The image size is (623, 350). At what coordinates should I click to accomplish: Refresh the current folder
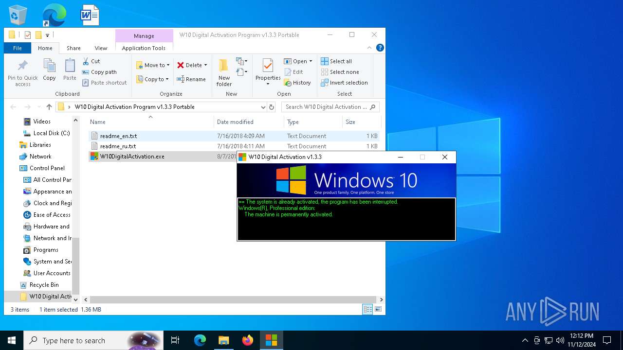(272, 107)
